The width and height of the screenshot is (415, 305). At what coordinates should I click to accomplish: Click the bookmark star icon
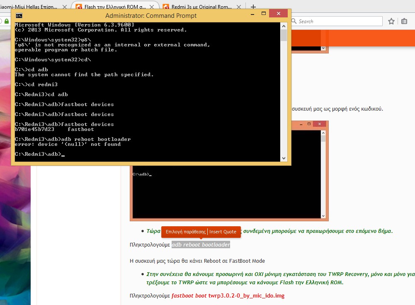tap(391, 22)
